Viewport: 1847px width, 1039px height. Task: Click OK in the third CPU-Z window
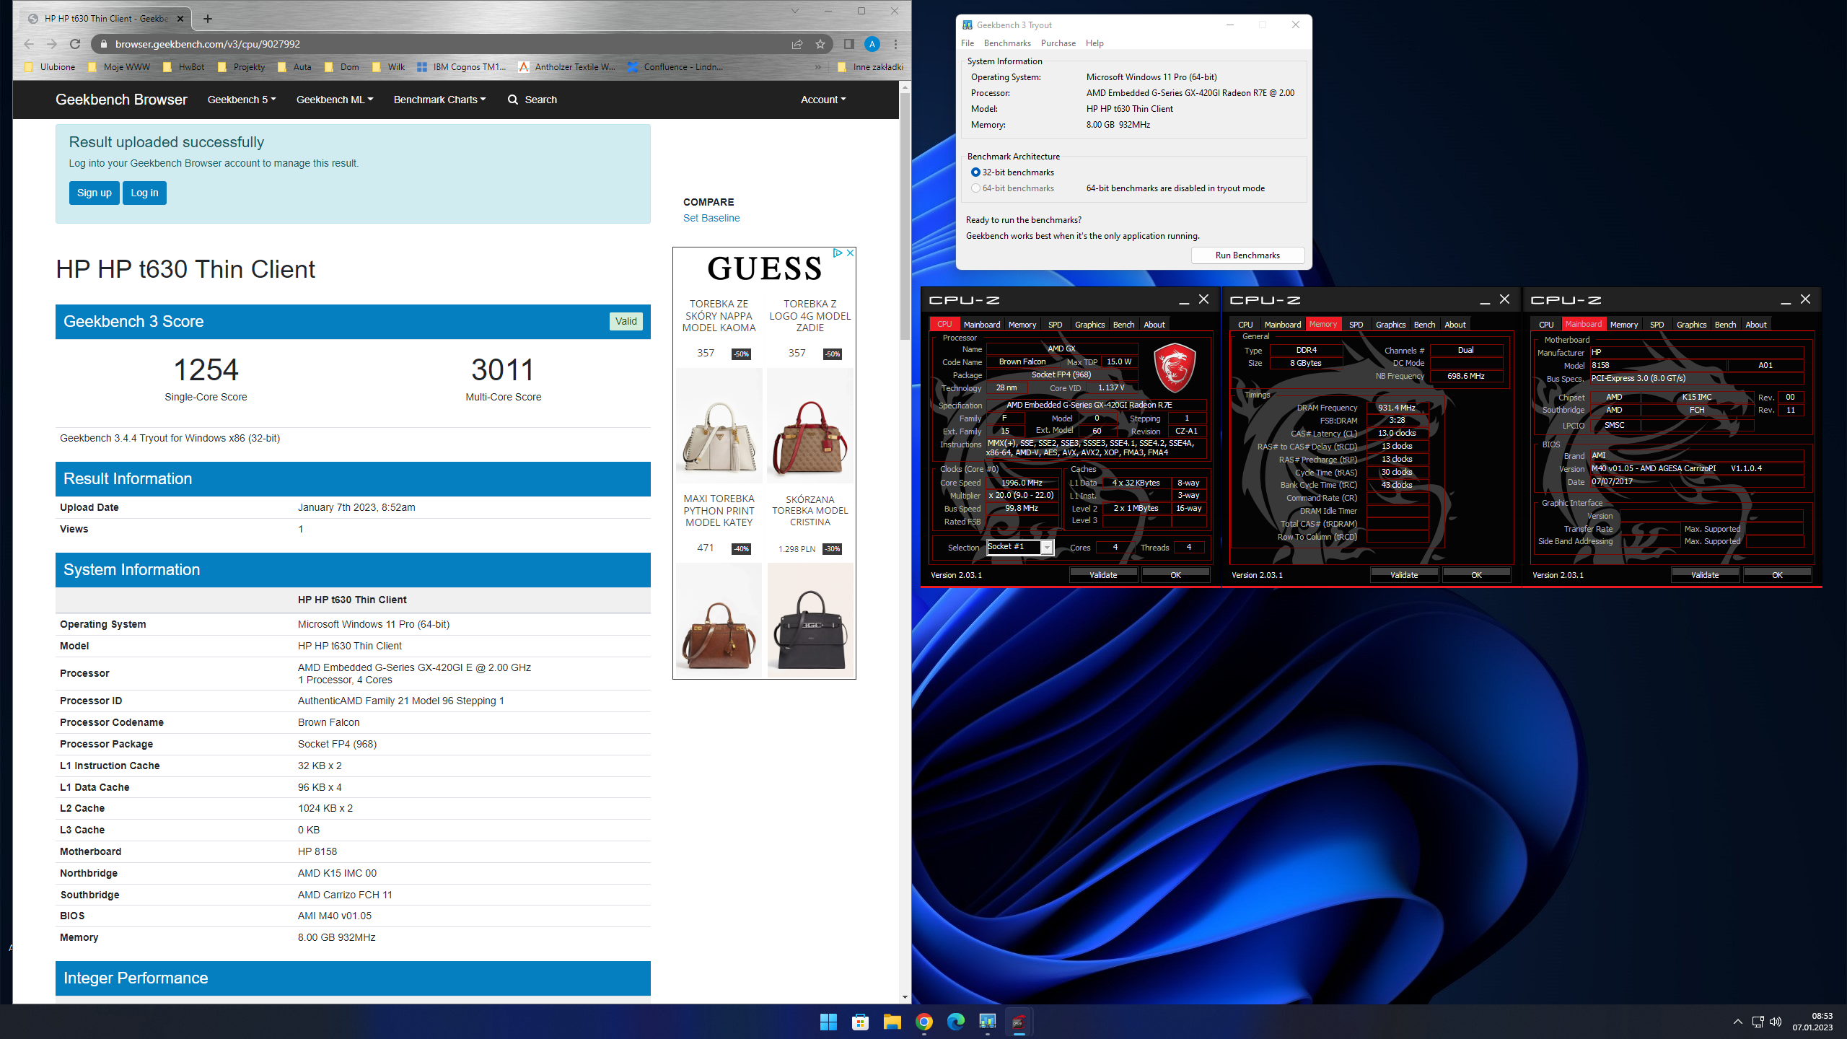(1777, 575)
